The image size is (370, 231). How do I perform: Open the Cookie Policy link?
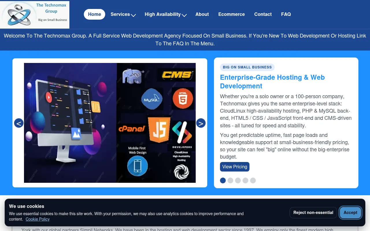(x=38, y=219)
